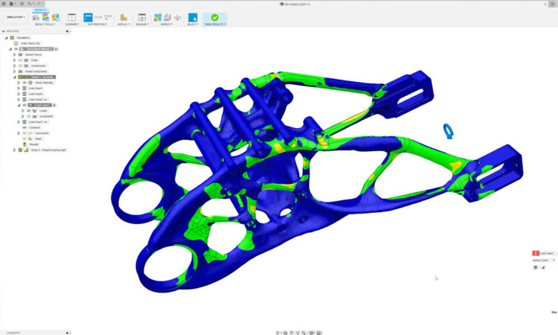Viewport: 558px width, 335px height.
Task: Open the FINISH RESULTS menu label
Action: [x=215, y=25]
